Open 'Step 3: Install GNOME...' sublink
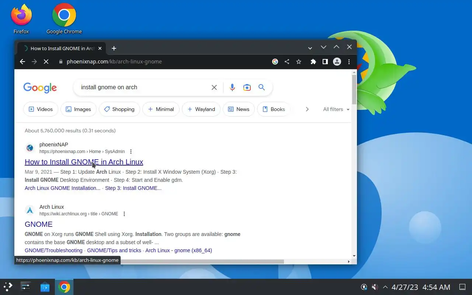The image size is (472, 295). (x=133, y=188)
